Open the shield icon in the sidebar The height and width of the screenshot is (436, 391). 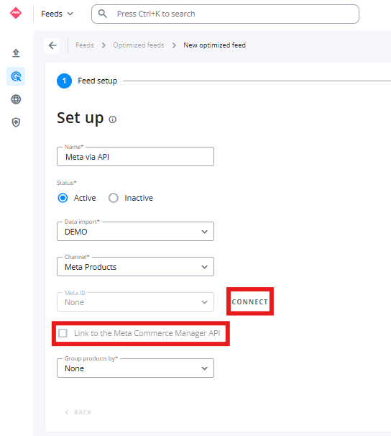click(x=16, y=122)
